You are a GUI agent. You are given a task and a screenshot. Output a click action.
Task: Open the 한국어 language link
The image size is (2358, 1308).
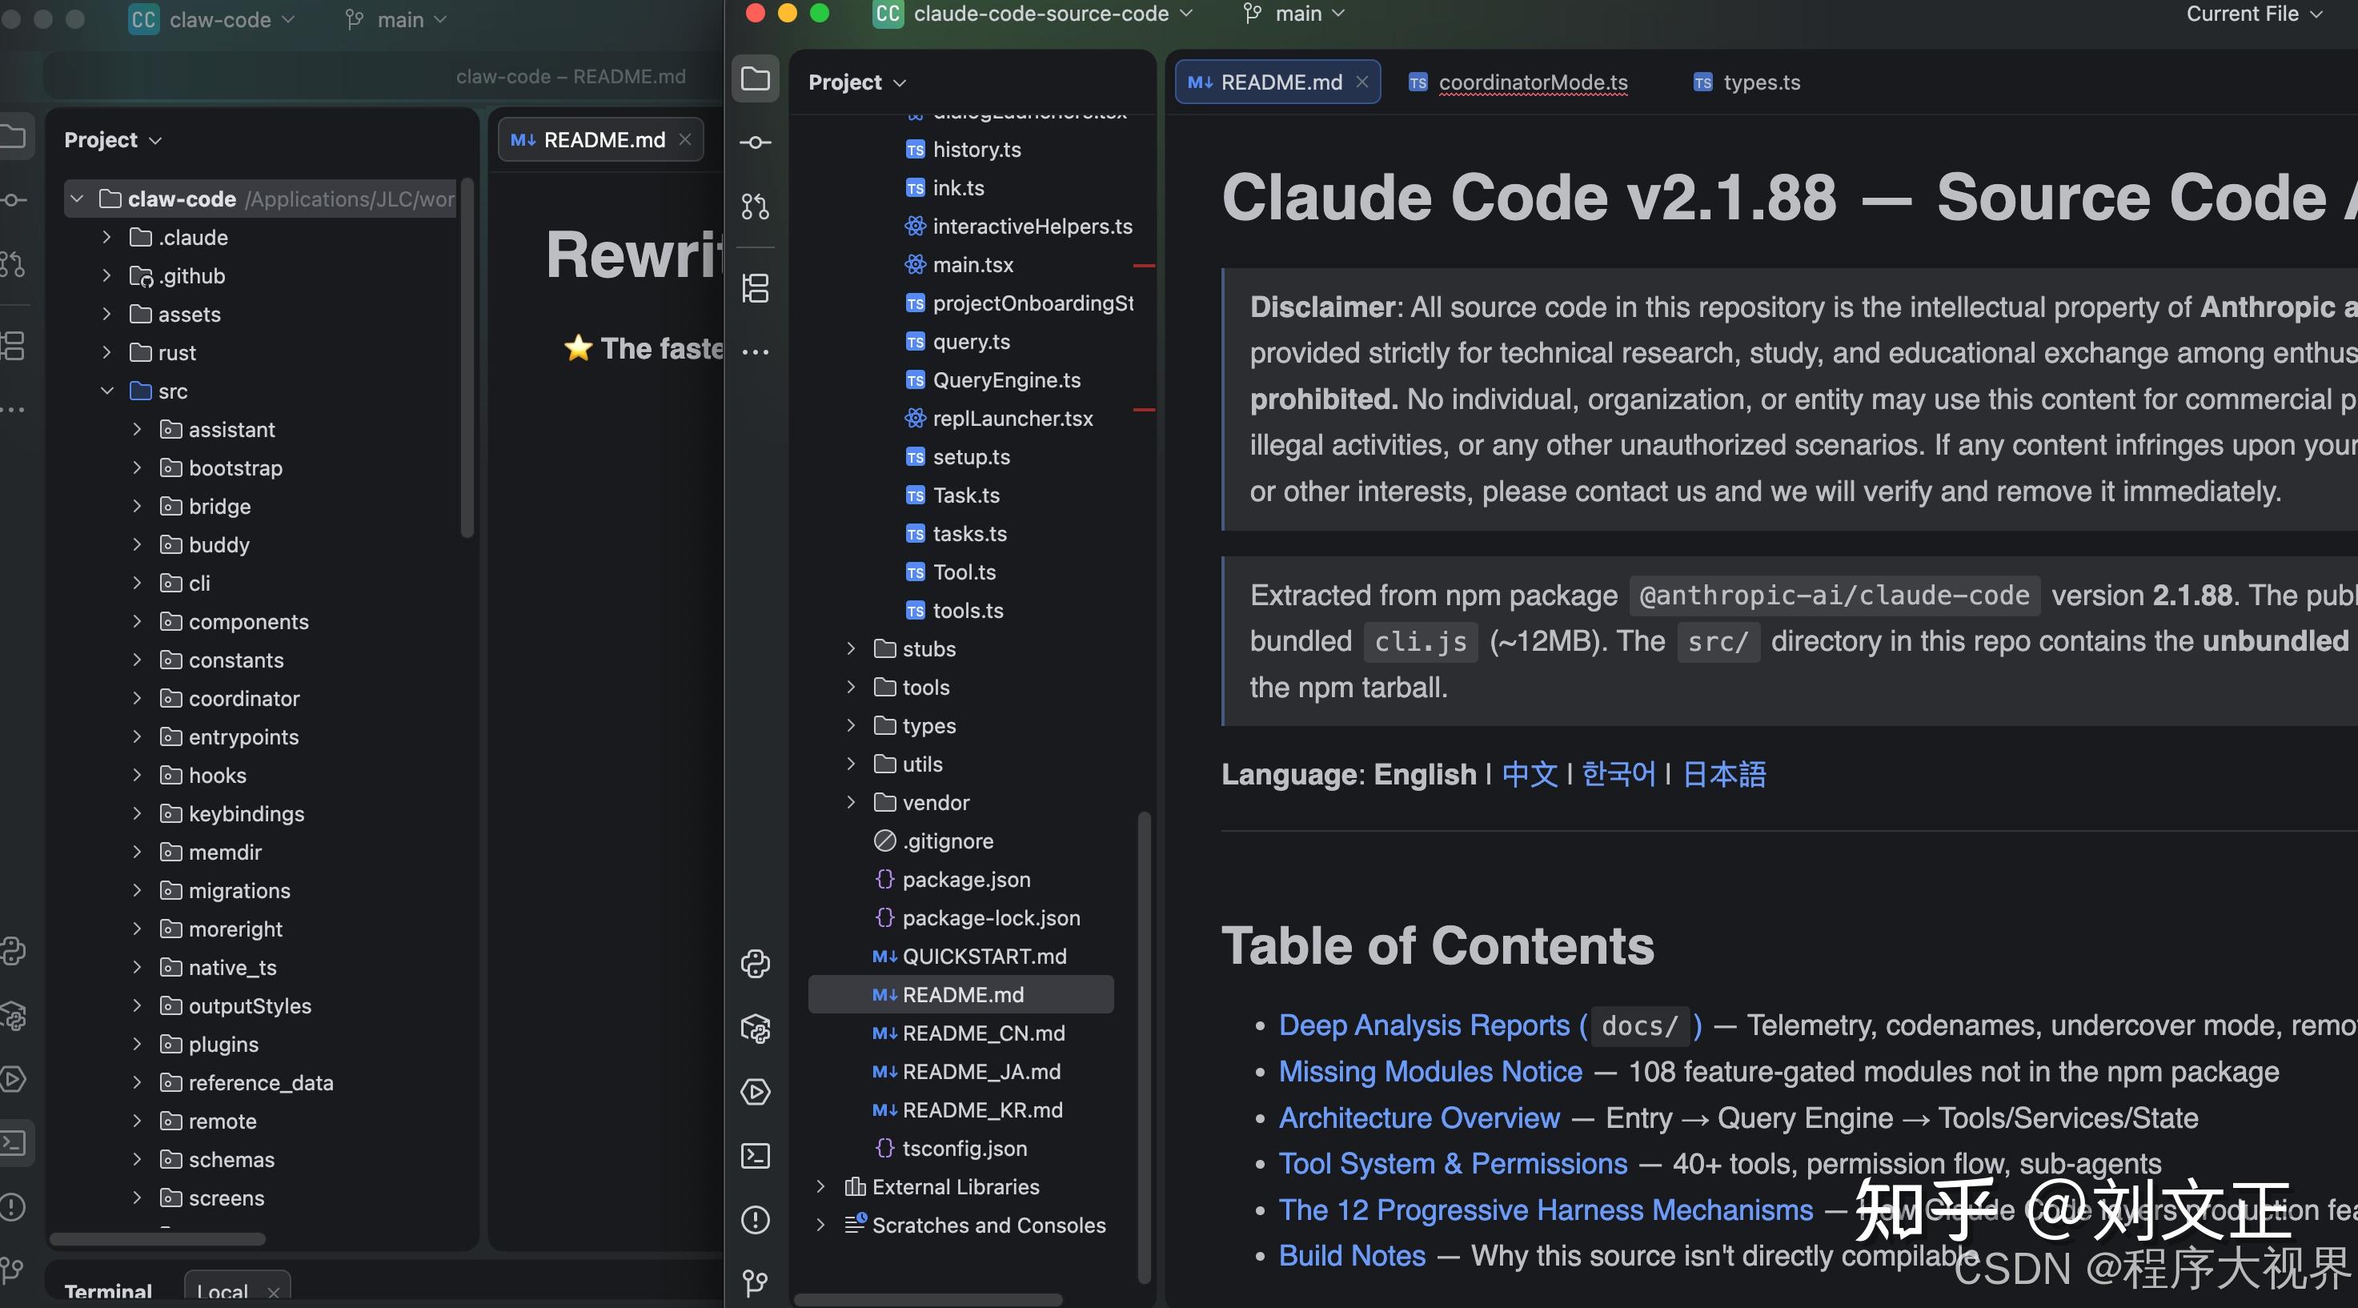coord(1618,774)
